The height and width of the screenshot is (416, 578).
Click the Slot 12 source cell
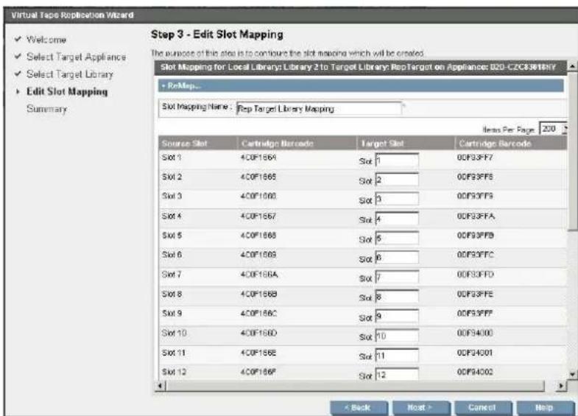[x=174, y=372]
